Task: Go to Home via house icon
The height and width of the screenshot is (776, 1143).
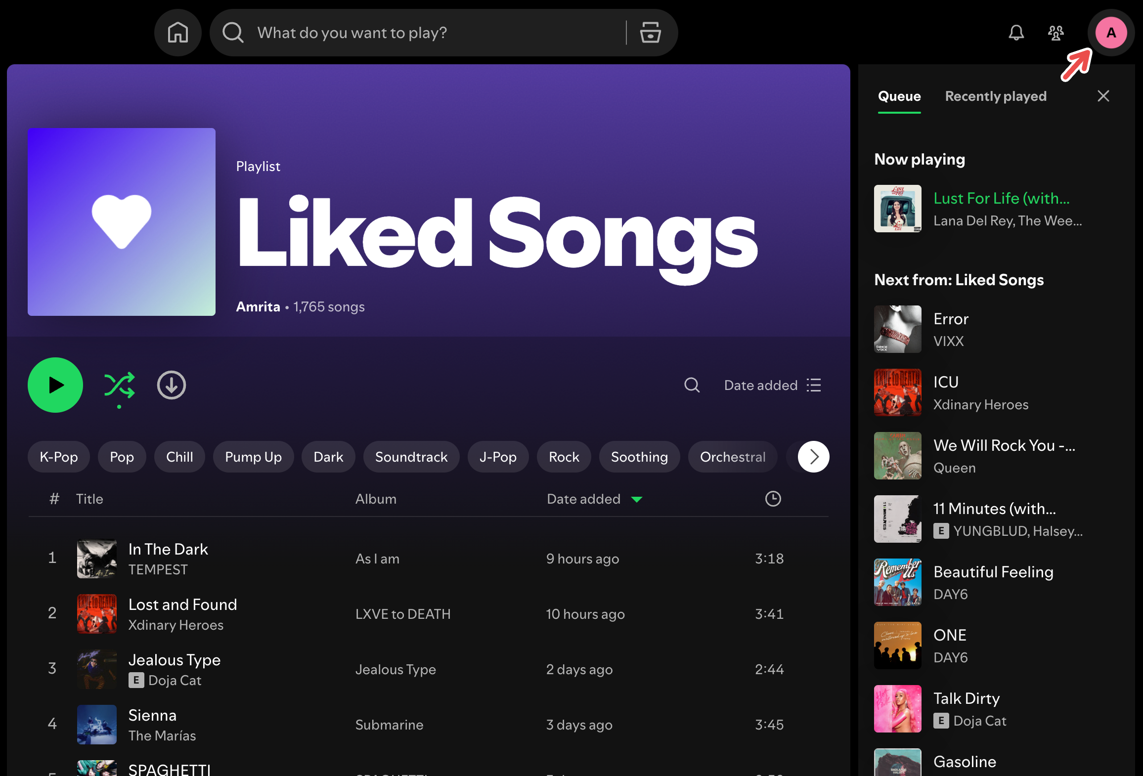Action: point(178,33)
